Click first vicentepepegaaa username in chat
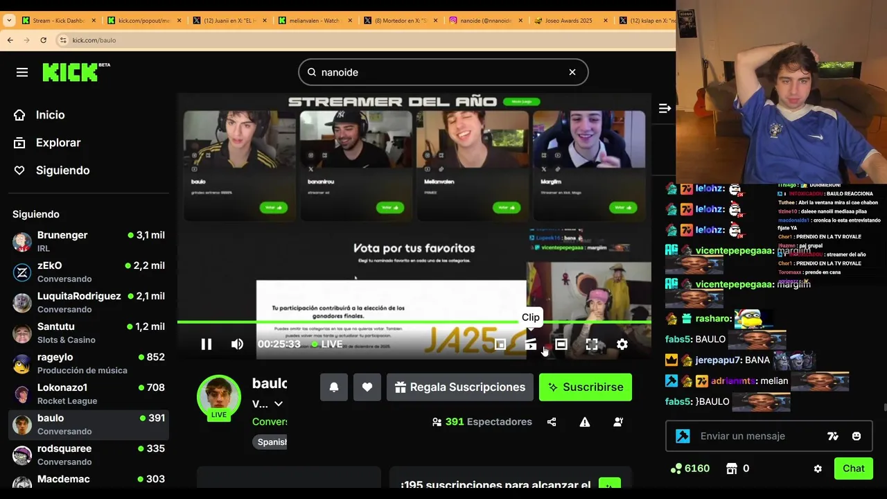The height and width of the screenshot is (499, 887). pyautogui.click(x=735, y=251)
